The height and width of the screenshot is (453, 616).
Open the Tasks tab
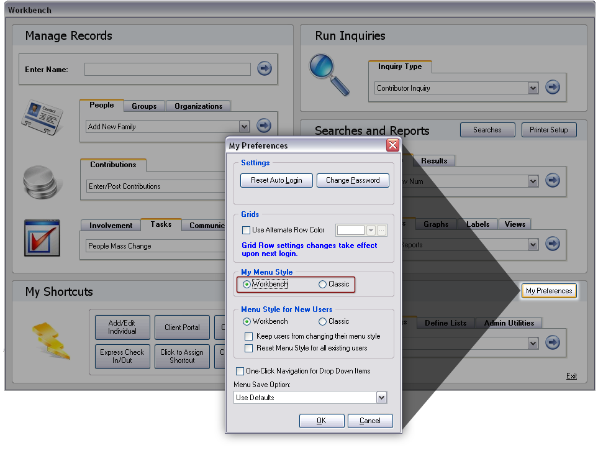pos(161,224)
